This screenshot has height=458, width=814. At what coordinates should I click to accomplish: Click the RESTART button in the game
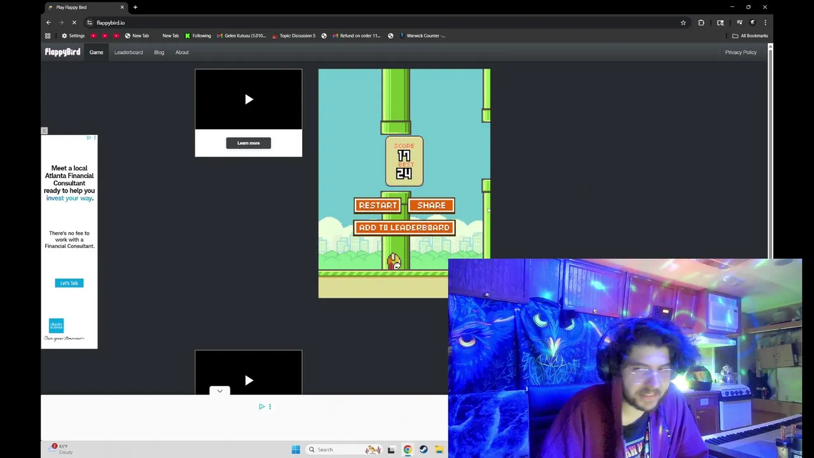pyautogui.click(x=378, y=205)
